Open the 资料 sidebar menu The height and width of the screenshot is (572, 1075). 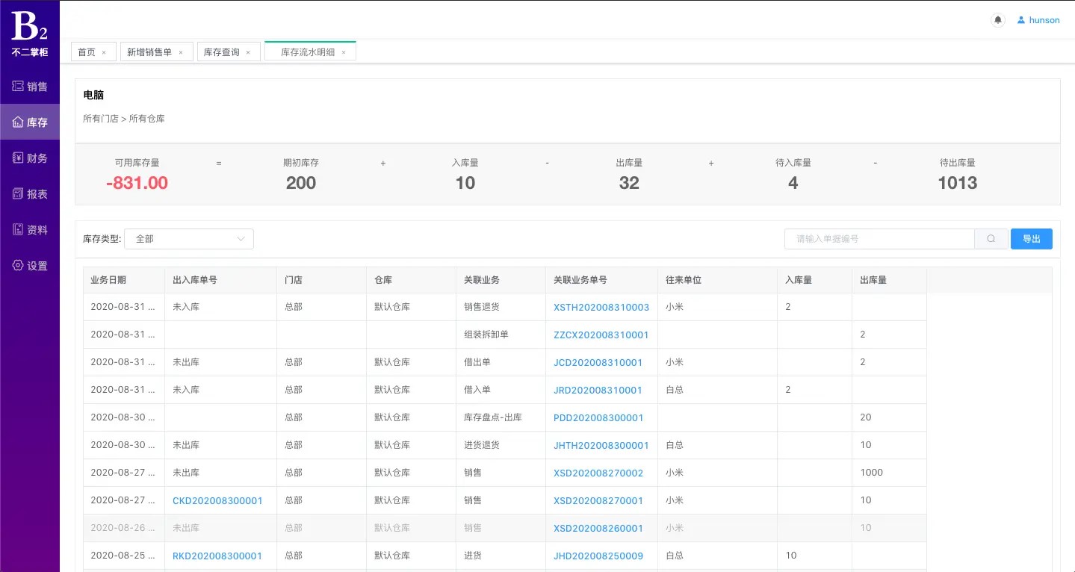(30, 230)
